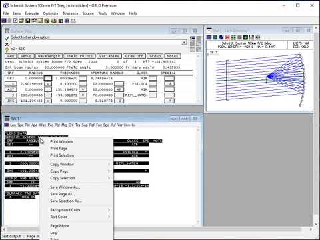Expand Copy Window submenu
320x240 pixels.
76,164
